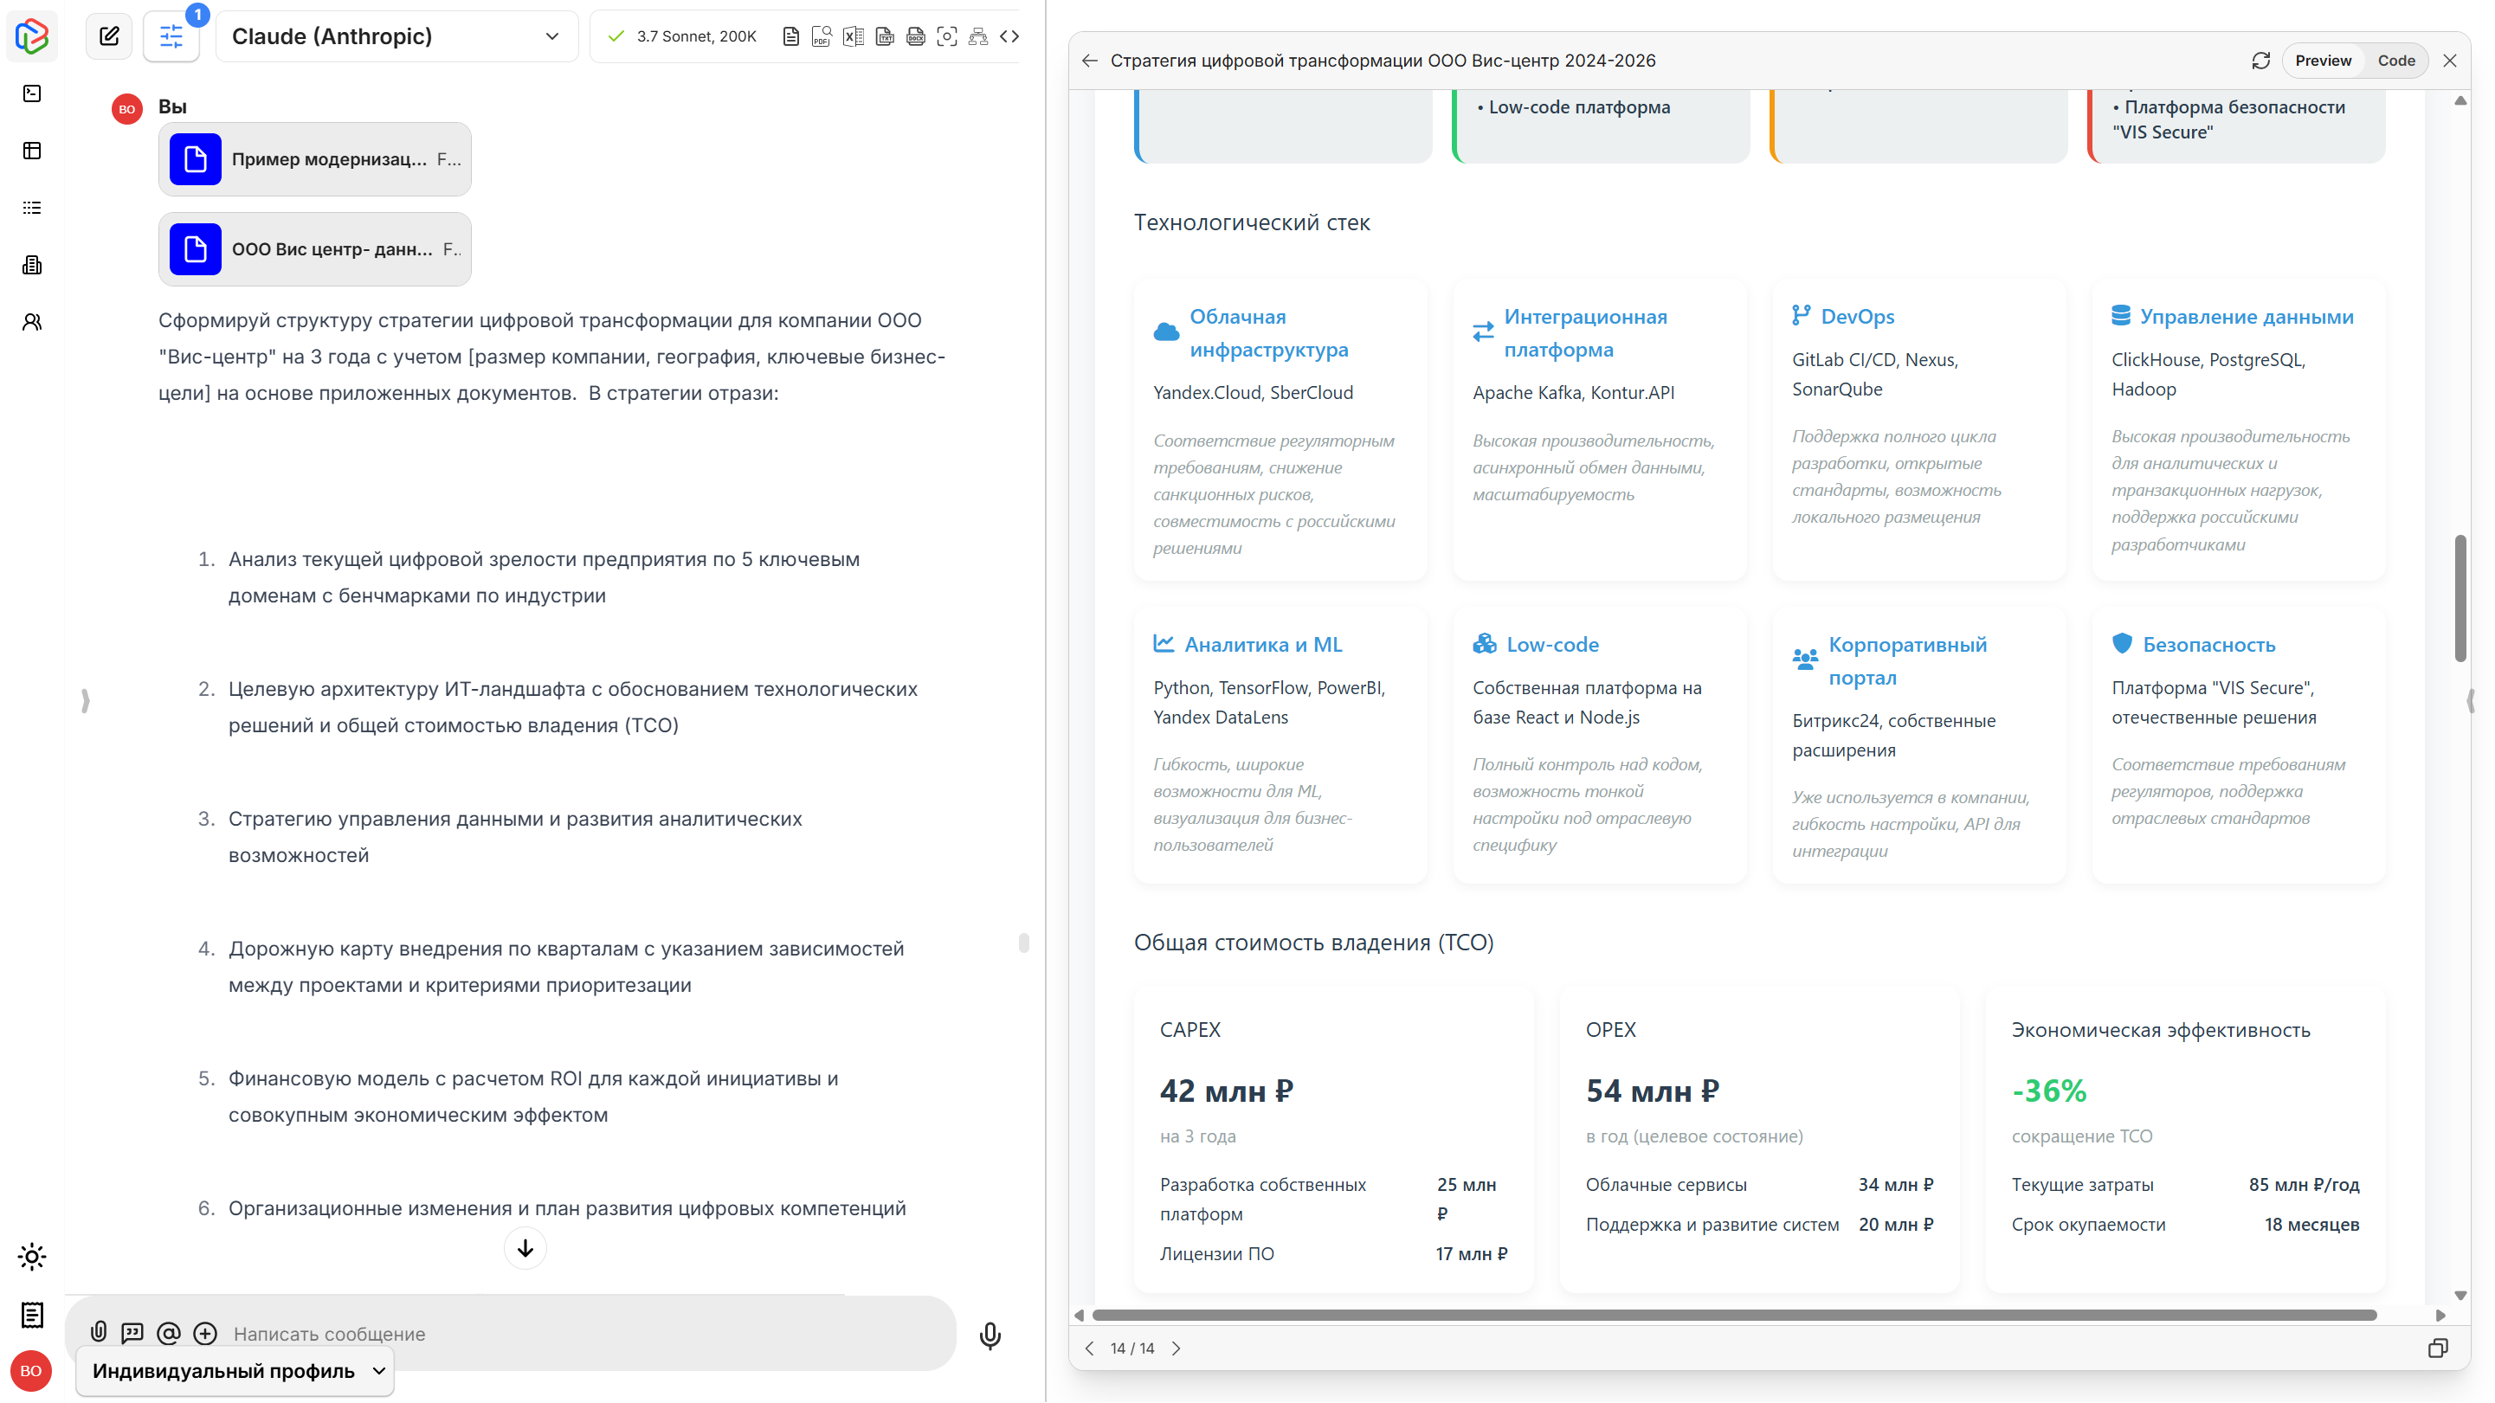
Task: Click the 'Low-code' card heading
Action: point(1551,644)
